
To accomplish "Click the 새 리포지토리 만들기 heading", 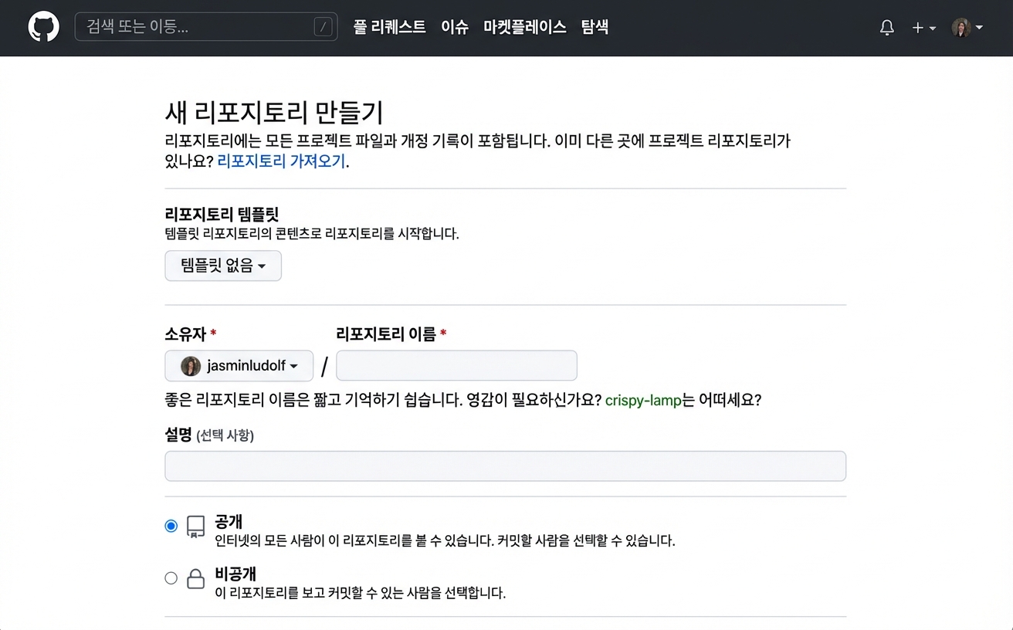I will pyautogui.click(x=274, y=113).
